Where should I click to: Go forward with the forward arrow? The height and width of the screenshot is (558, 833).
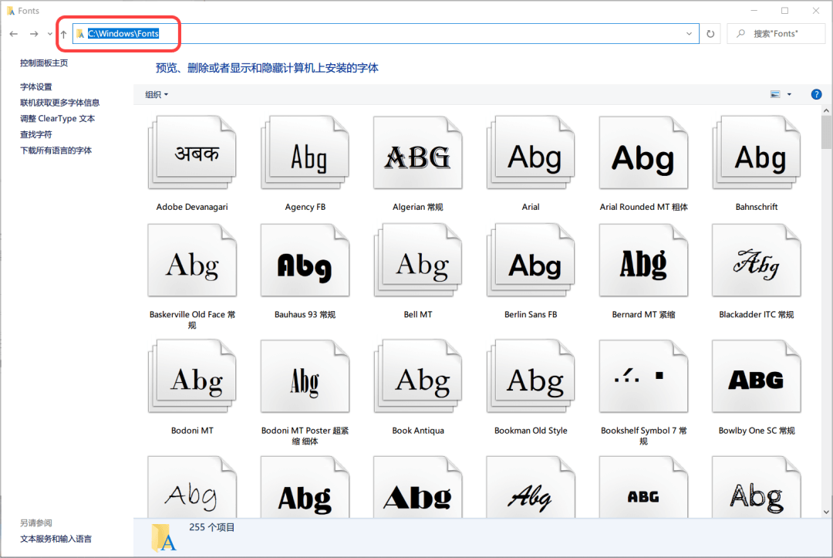(34, 33)
